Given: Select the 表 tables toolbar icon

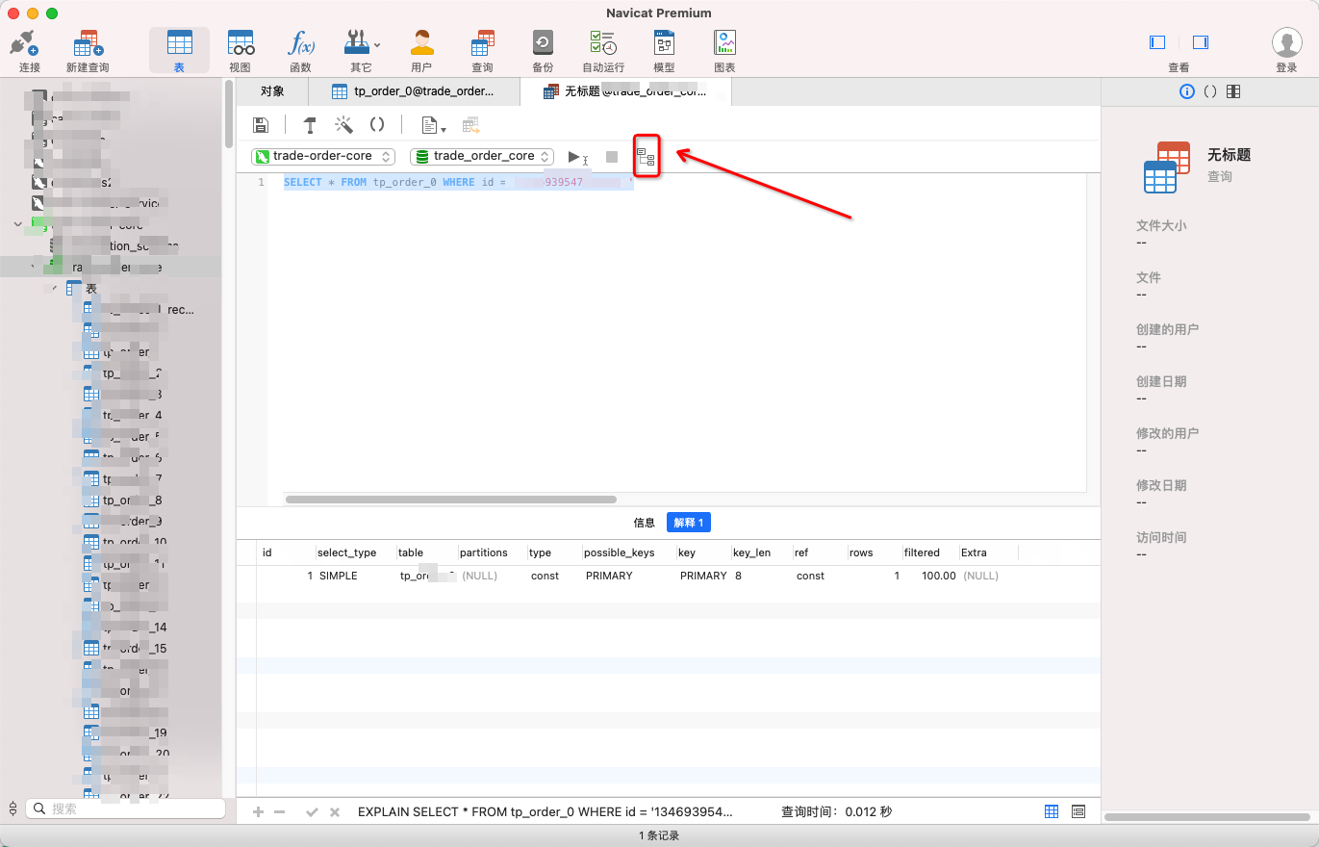Looking at the screenshot, I should (x=179, y=43).
